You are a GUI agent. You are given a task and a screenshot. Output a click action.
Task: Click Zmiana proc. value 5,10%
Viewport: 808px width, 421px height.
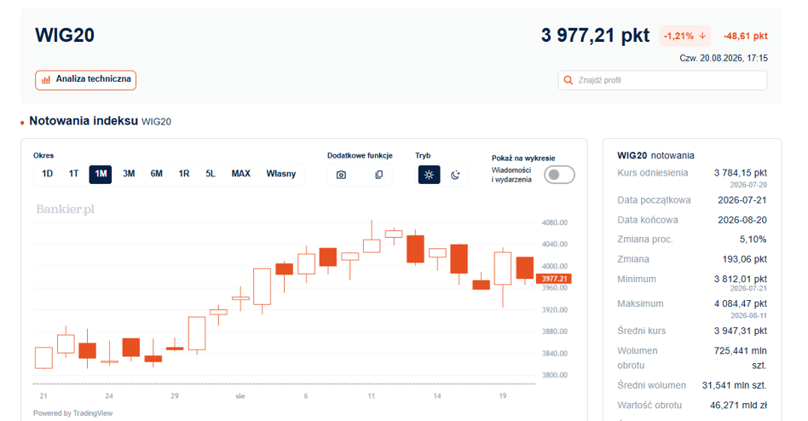753,239
